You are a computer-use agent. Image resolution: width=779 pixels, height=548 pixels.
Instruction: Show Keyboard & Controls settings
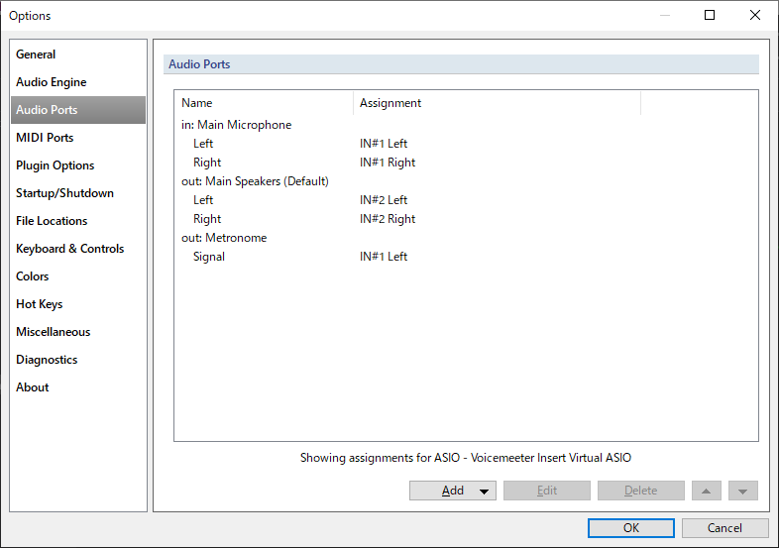coord(69,249)
